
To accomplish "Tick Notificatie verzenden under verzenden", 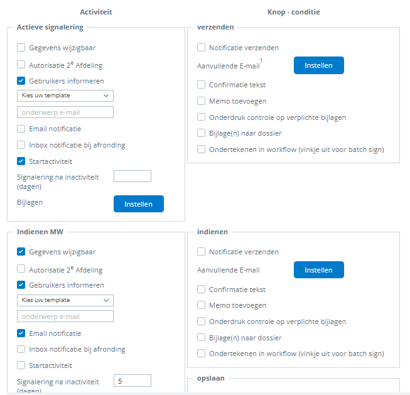I will 202,48.
